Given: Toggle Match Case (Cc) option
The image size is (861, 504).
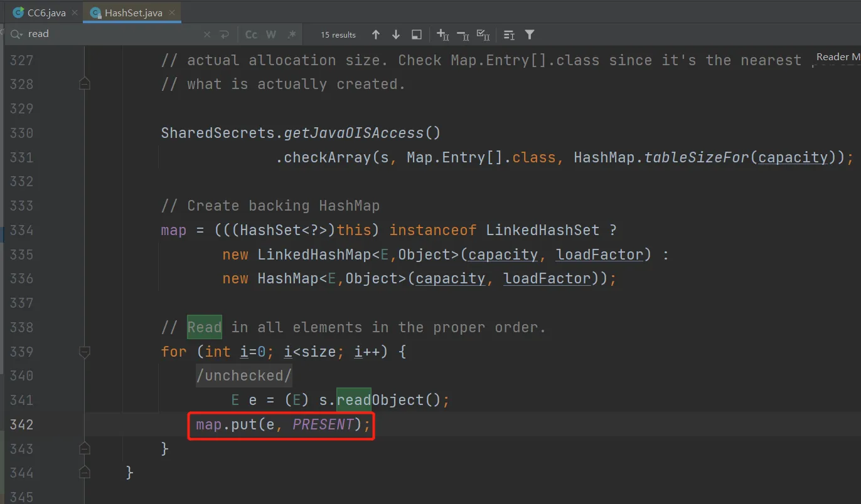Looking at the screenshot, I should click(x=251, y=35).
